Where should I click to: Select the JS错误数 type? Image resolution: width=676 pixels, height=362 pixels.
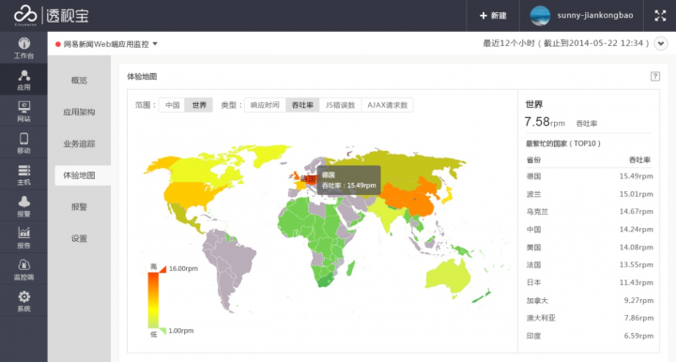(x=340, y=105)
